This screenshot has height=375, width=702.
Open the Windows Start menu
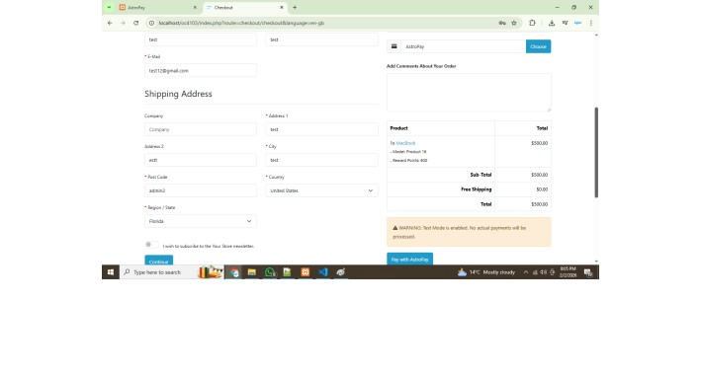(x=111, y=272)
